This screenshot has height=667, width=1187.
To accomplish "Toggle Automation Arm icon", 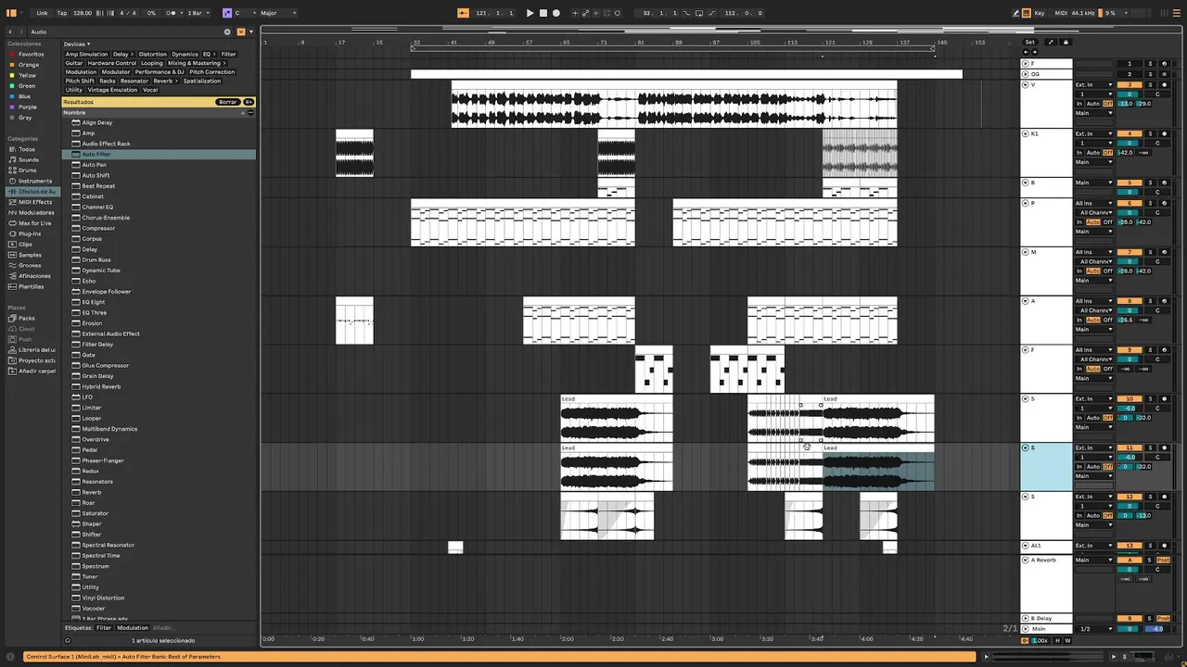I will coord(585,13).
